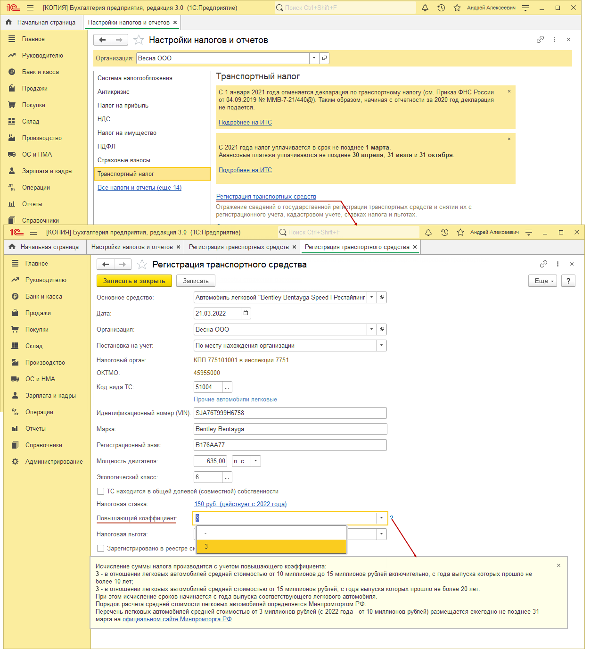The image size is (607, 650).
Task: Open the Организация record button in the back settings window
Action: click(x=324, y=58)
